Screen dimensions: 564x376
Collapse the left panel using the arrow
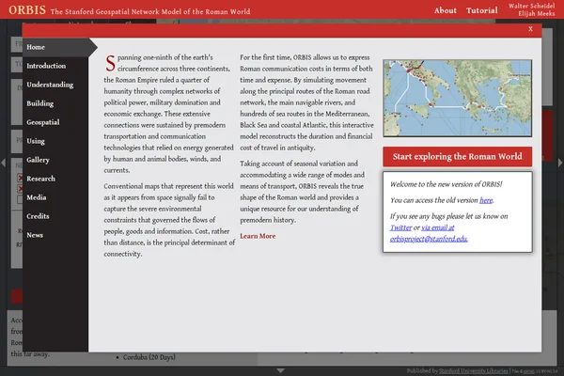pyautogui.click(x=3, y=164)
